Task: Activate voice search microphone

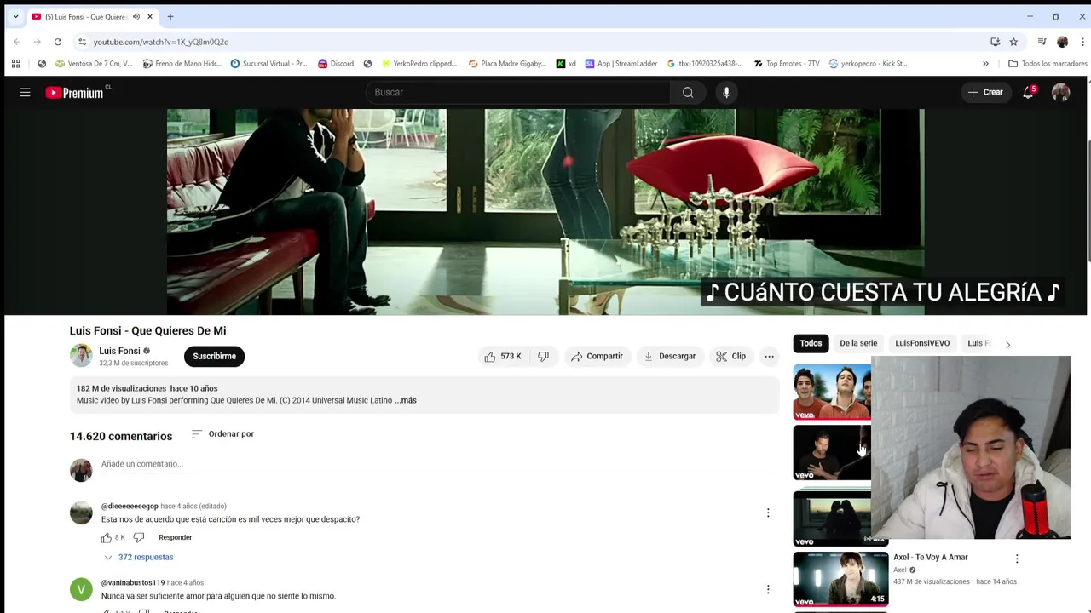Action: [726, 92]
